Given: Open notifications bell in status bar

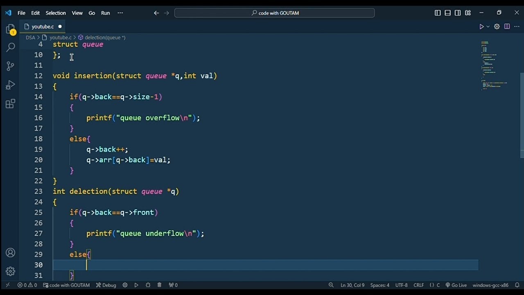Looking at the screenshot, I should coord(517,285).
